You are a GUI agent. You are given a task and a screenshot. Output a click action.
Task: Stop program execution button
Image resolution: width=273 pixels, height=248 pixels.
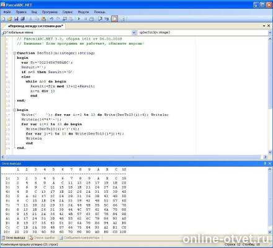86,19
